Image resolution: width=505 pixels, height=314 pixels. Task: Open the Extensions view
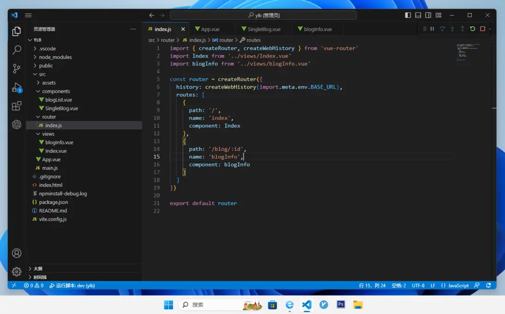(x=17, y=106)
